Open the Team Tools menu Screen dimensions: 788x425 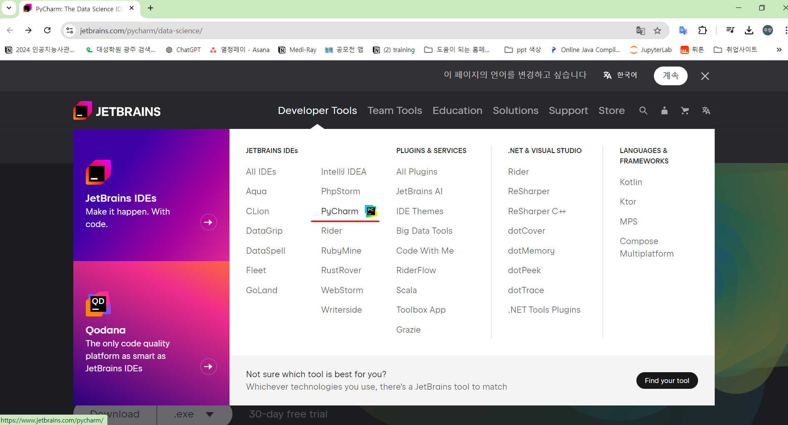point(395,111)
